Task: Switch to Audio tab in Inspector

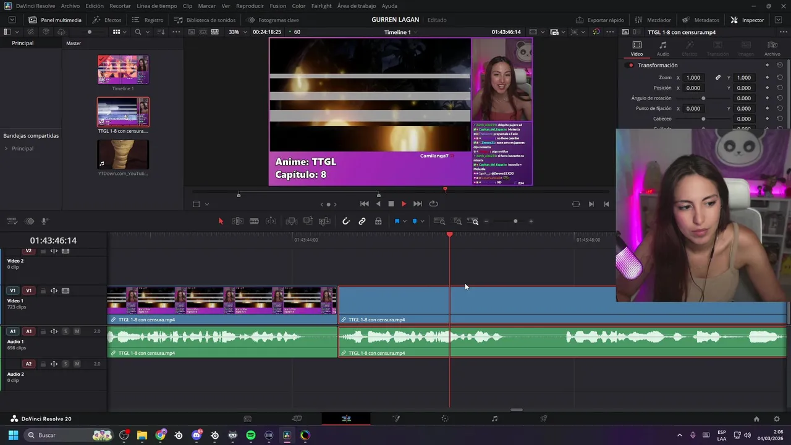Action: click(662, 49)
